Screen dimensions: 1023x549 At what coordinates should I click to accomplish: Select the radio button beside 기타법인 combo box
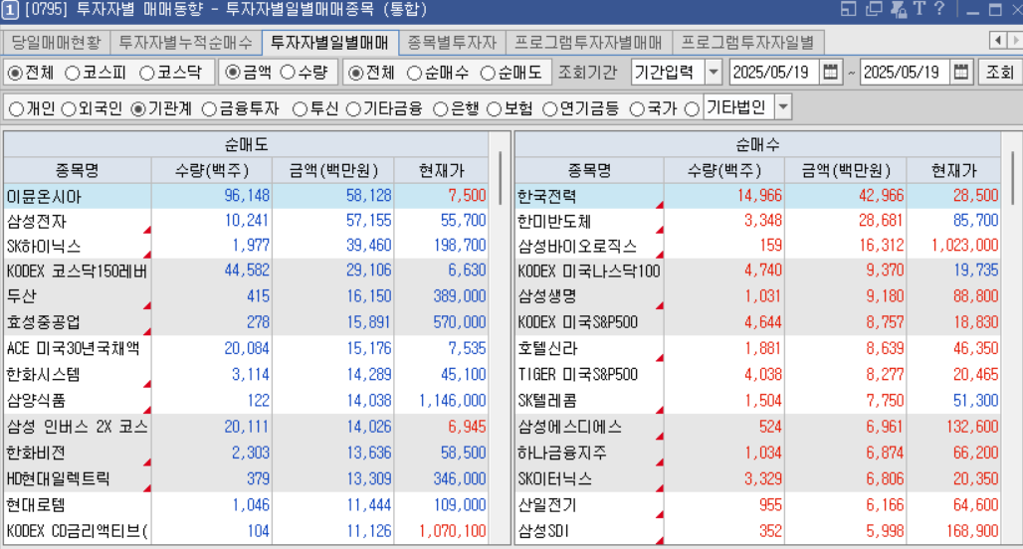click(x=692, y=109)
